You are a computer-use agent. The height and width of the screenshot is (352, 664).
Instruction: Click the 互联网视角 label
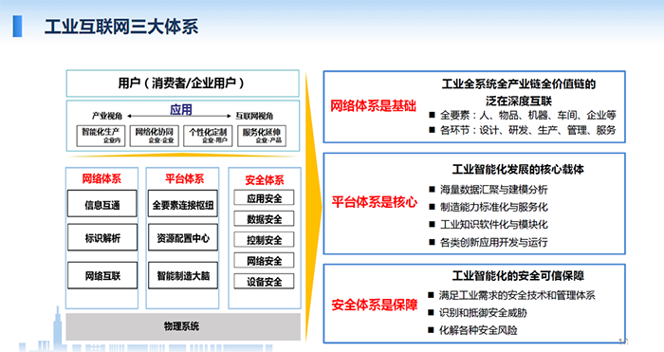tap(254, 116)
